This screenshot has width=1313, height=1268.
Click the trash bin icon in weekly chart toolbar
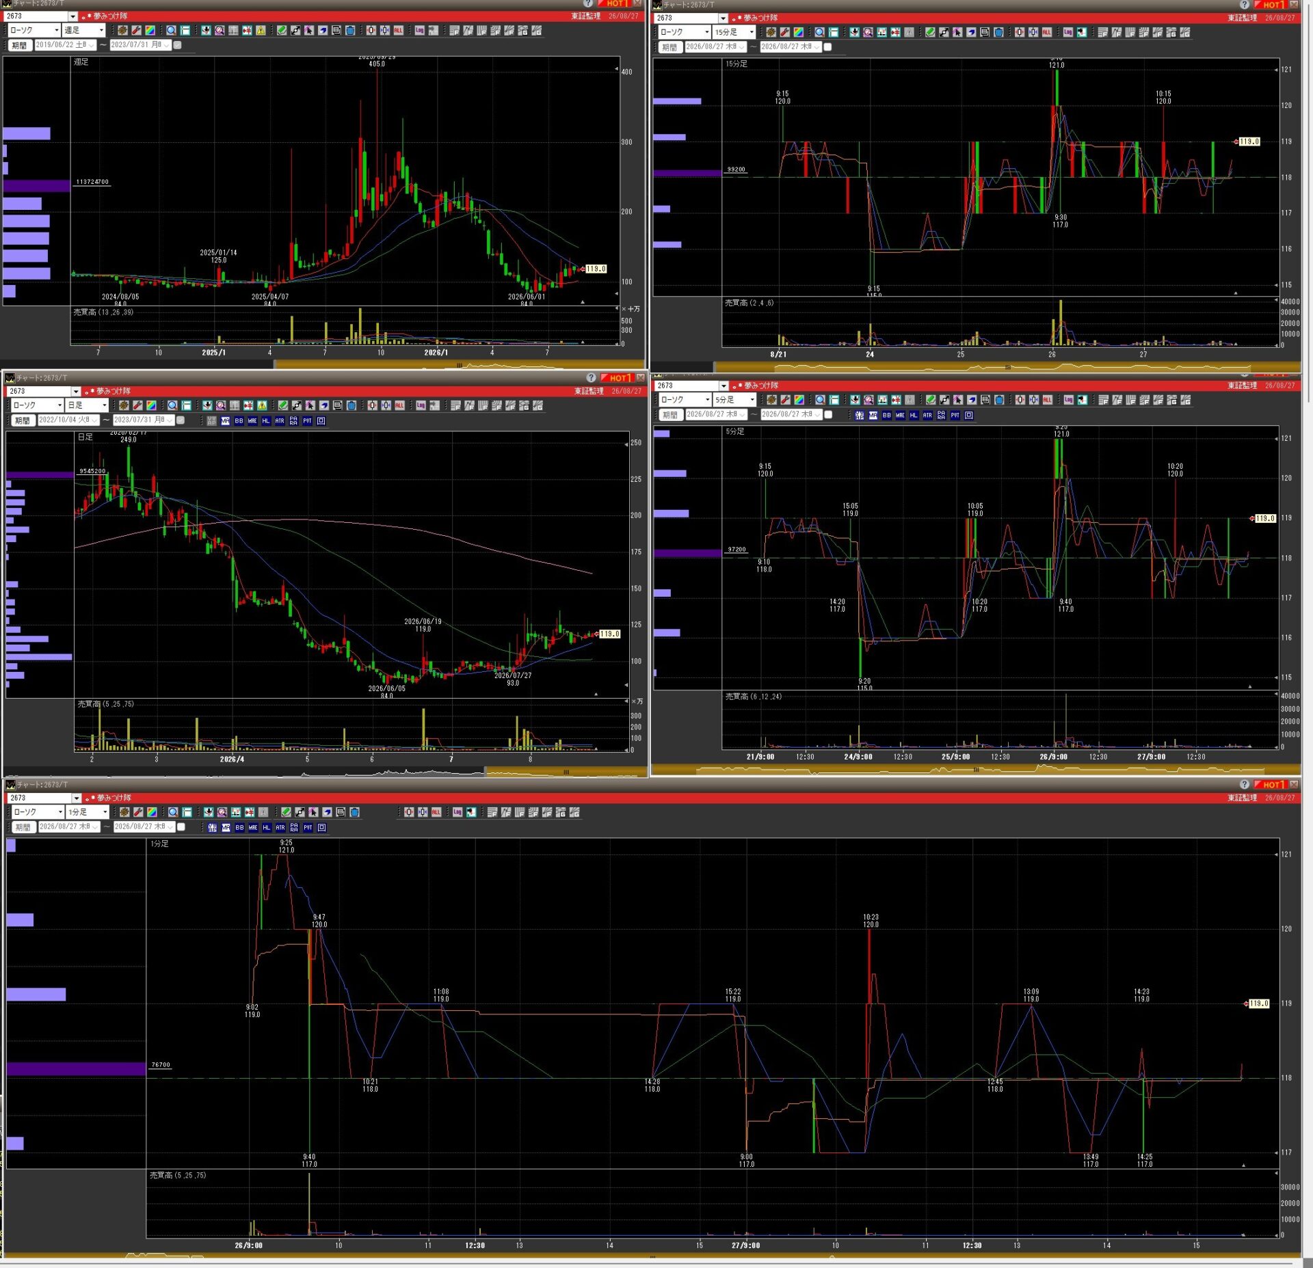pyautogui.click(x=350, y=30)
